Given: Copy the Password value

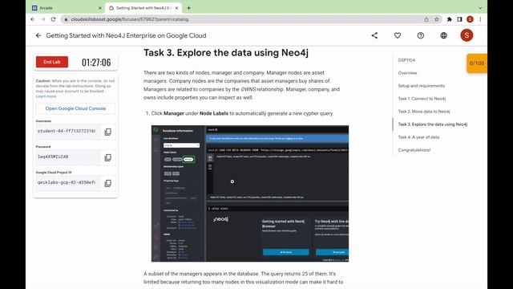Looking at the screenshot, I should (108, 157).
